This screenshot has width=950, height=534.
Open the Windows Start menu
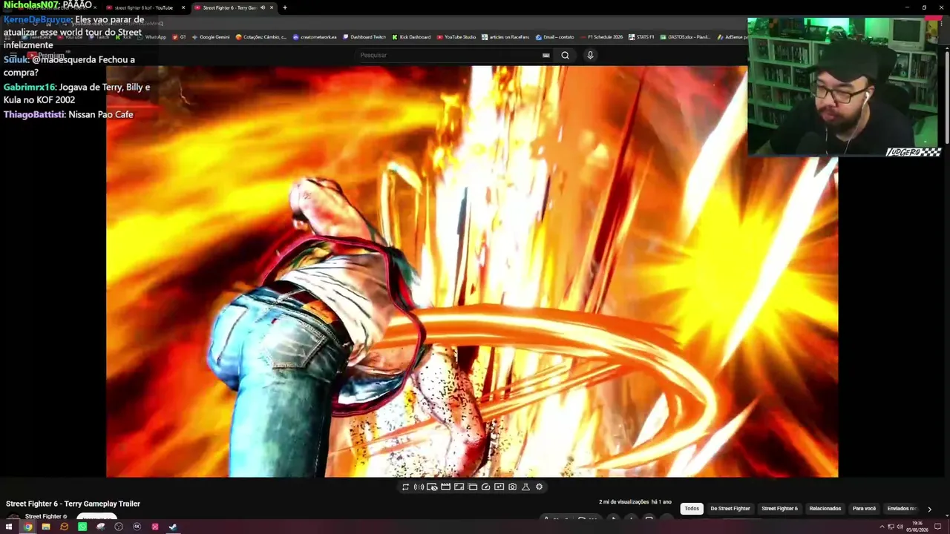click(x=10, y=527)
